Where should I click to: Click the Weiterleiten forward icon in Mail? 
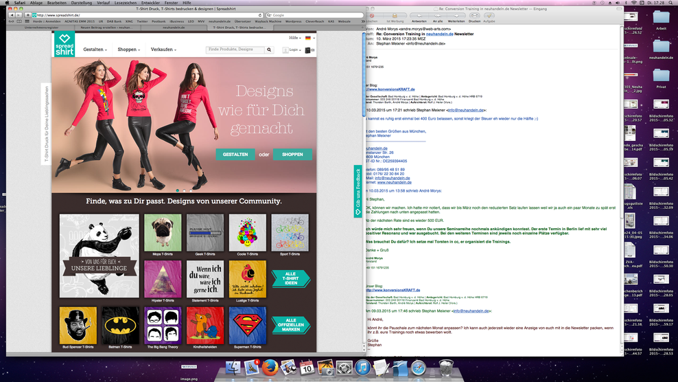pyautogui.click(x=456, y=16)
